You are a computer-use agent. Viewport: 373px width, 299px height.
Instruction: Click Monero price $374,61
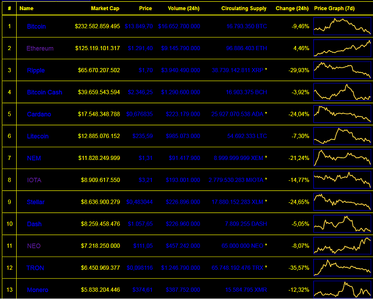(x=143, y=290)
